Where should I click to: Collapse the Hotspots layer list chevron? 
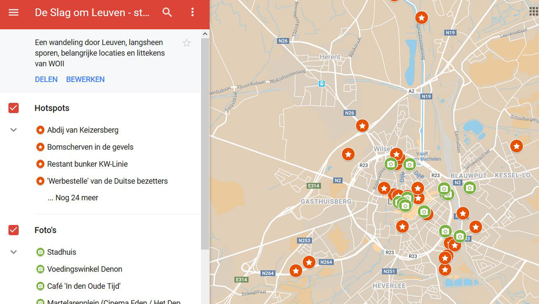[13, 130]
